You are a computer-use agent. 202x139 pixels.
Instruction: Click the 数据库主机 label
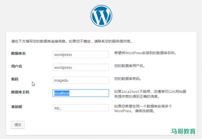pos(20,92)
